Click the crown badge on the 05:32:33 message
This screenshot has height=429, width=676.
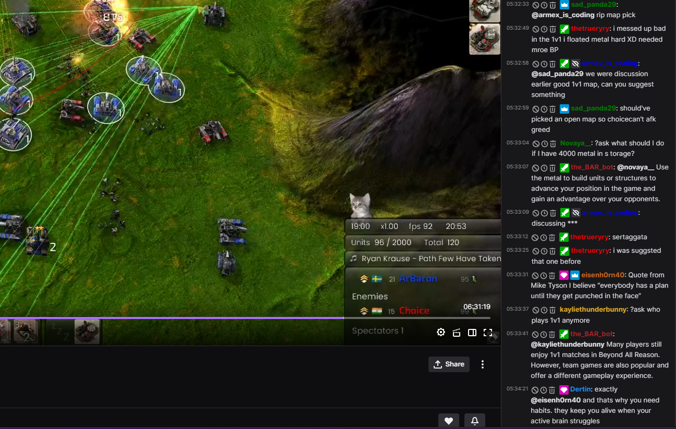point(564,5)
